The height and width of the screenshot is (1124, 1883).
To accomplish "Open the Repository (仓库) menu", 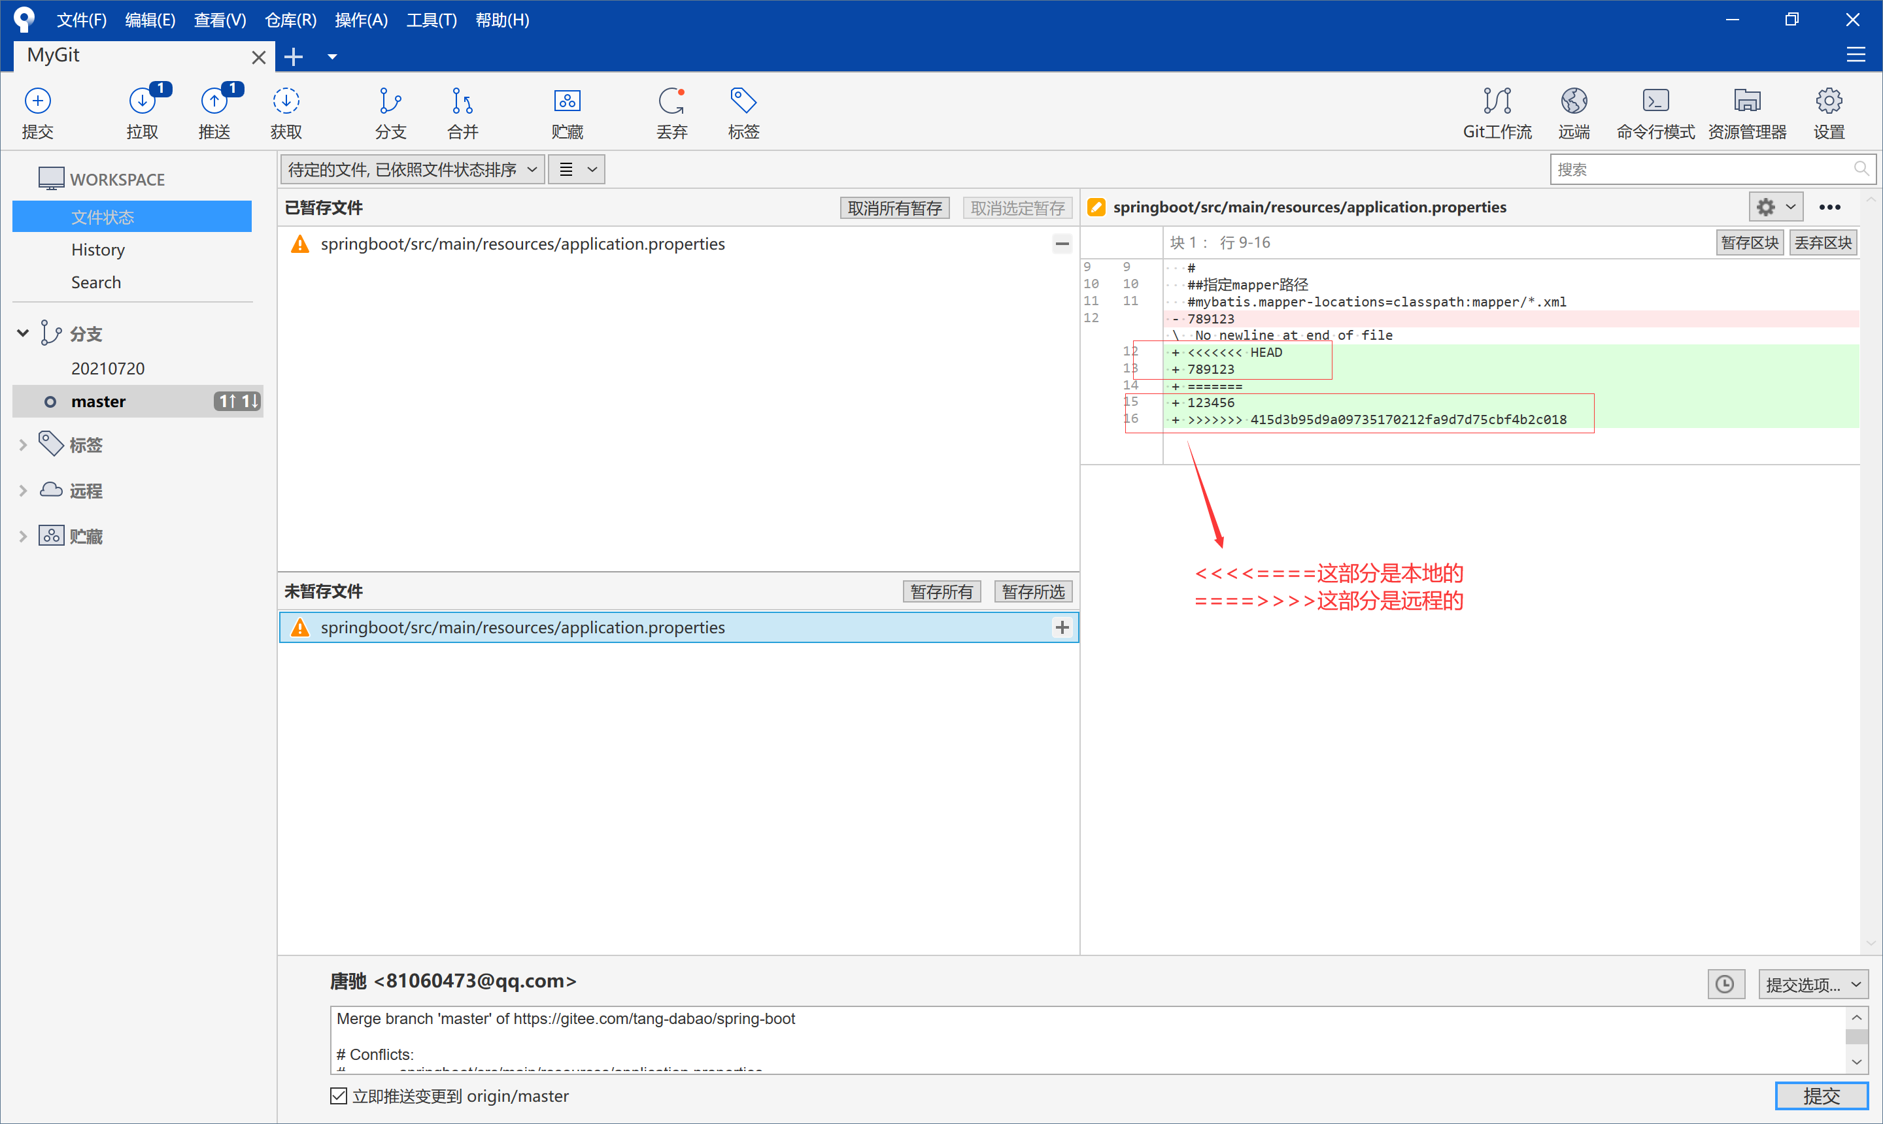I will (x=290, y=20).
